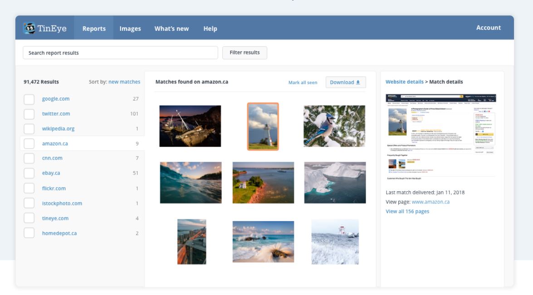This screenshot has width=533, height=295.
Task: Open the wikipedia.org results link
Action: click(x=58, y=129)
